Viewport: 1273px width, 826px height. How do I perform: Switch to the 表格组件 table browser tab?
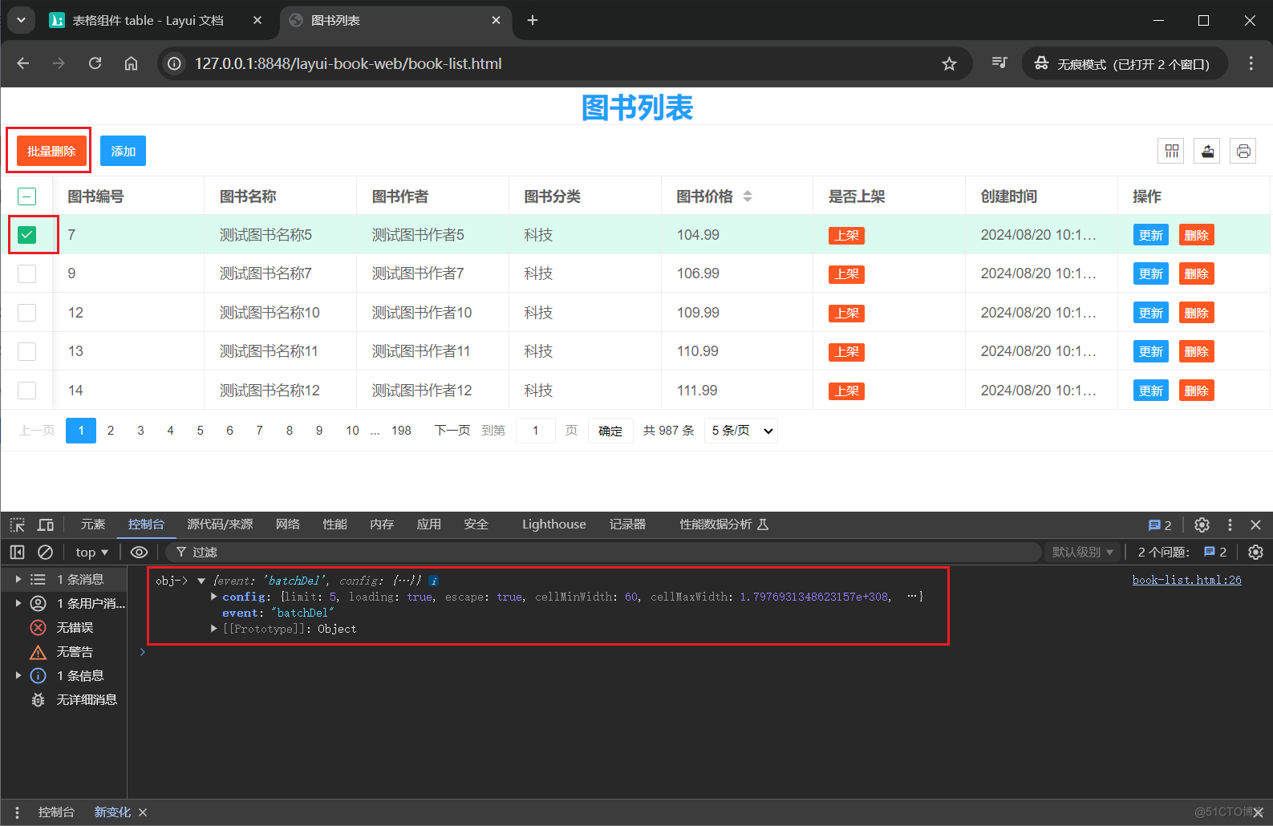(148, 20)
